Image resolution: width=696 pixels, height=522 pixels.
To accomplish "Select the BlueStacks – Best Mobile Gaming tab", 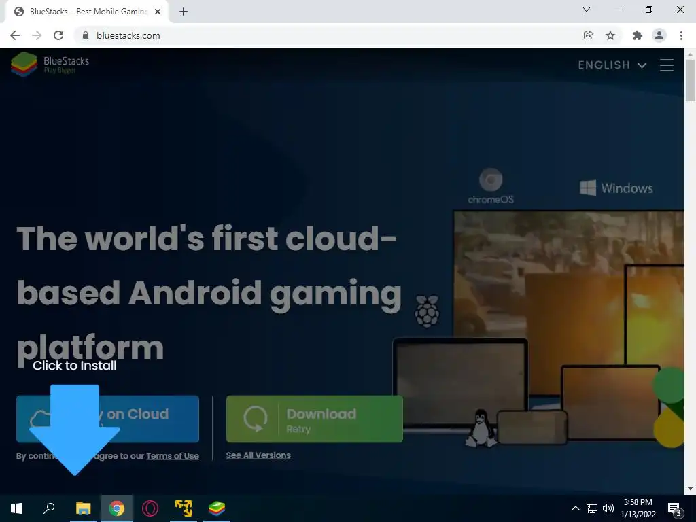I will (x=86, y=12).
